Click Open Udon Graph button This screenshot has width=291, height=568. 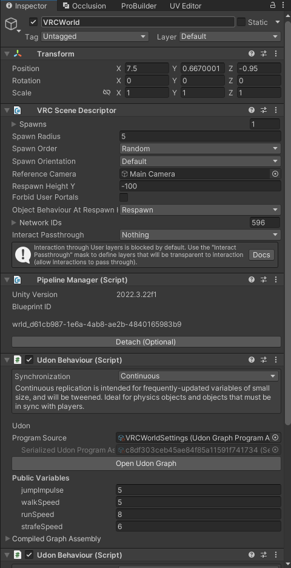(146, 464)
